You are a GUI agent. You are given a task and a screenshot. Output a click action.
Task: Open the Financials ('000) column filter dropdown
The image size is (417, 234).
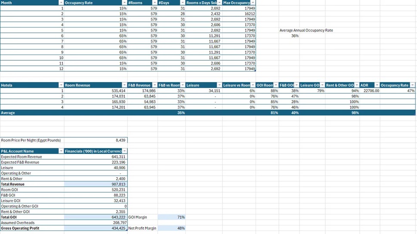click(124, 151)
